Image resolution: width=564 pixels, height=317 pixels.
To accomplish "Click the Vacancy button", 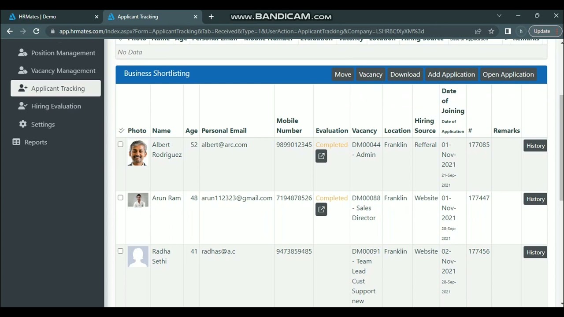I will (x=371, y=74).
